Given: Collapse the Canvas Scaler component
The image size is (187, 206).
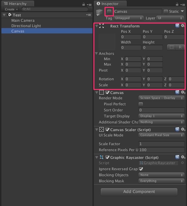Looking at the screenshot, I should pos(97,129).
